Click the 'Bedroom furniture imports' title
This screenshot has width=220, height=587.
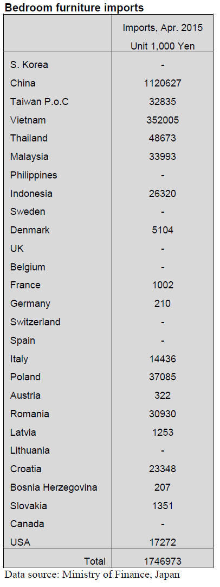(74, 7)
